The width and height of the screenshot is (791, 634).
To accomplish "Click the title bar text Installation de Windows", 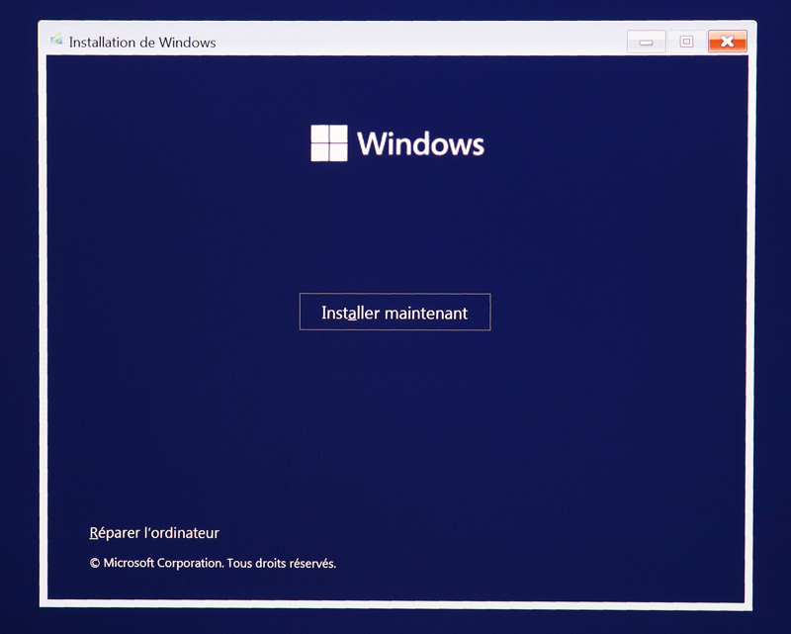I will [x=141, y=43].
